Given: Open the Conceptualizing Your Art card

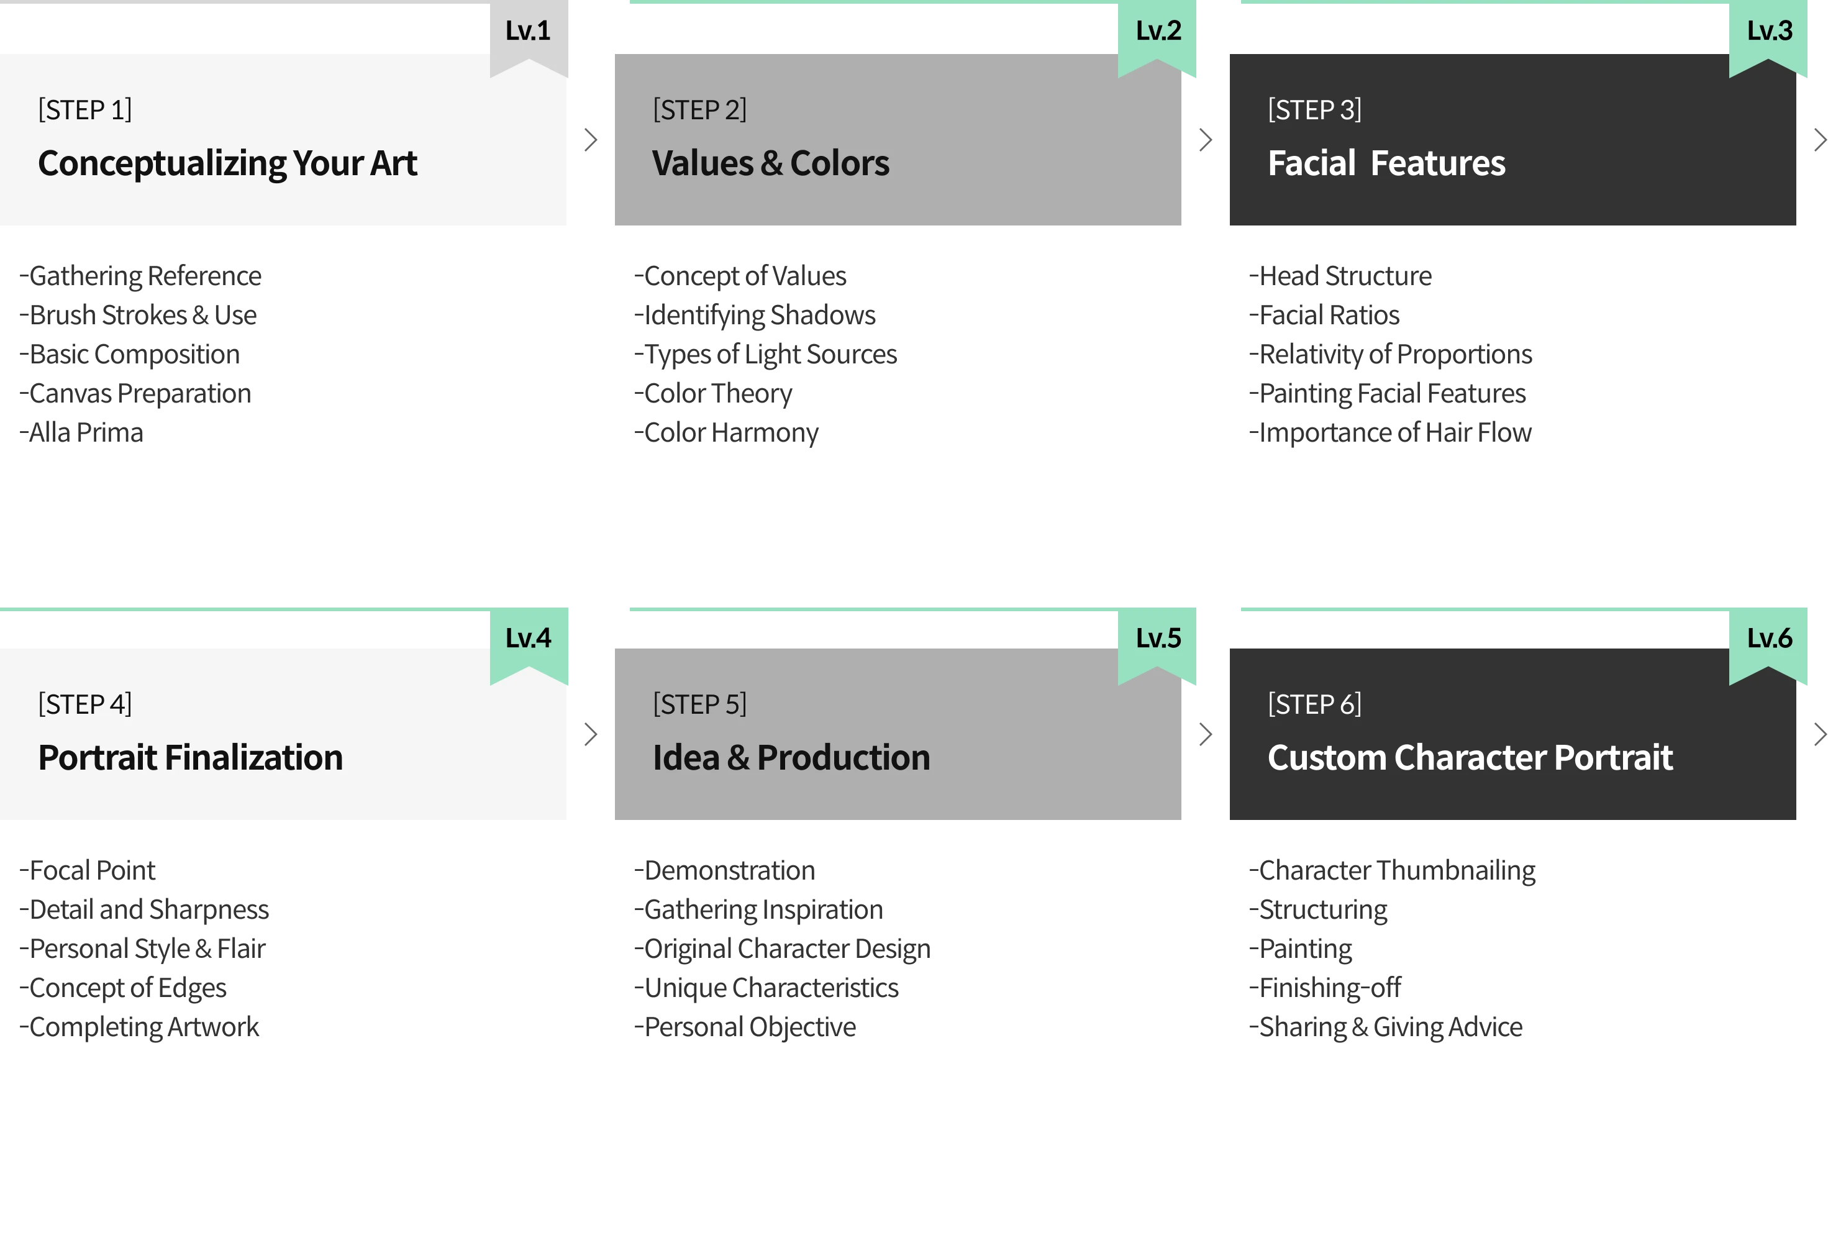Looking at the screenshot, I should tap(283, 140).
